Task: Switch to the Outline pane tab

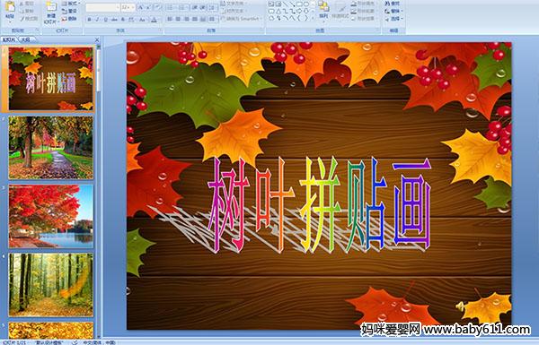Action: point(25,39)
